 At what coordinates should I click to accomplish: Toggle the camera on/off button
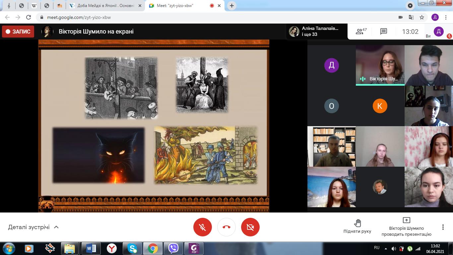250,227
